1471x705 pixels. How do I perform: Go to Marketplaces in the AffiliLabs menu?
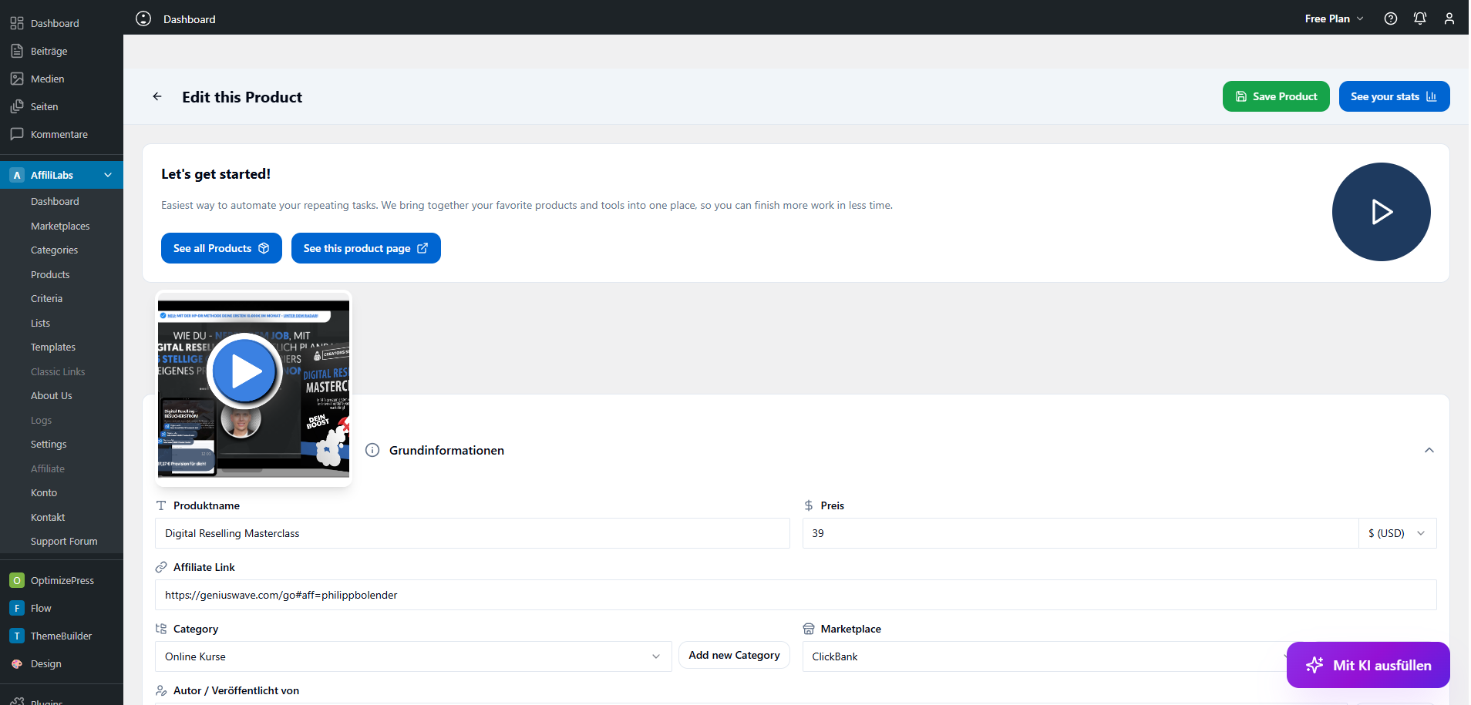pos(60,226)
